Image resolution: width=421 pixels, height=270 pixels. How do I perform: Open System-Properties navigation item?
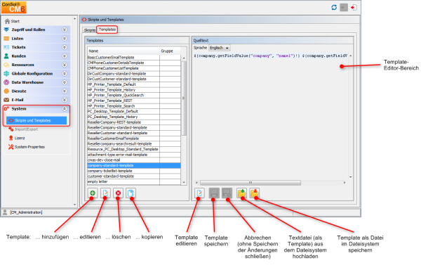coord(29,147)
